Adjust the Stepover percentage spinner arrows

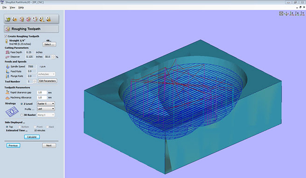click(x=53, y=57)
